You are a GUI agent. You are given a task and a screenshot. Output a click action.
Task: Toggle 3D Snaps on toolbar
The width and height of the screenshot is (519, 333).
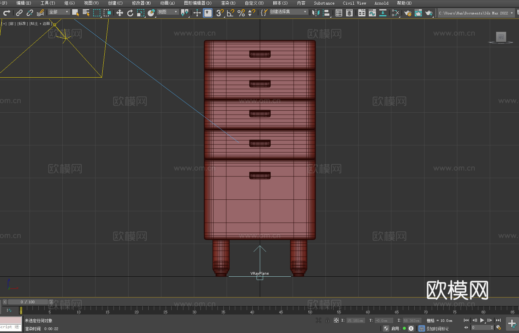click(220, 13)
